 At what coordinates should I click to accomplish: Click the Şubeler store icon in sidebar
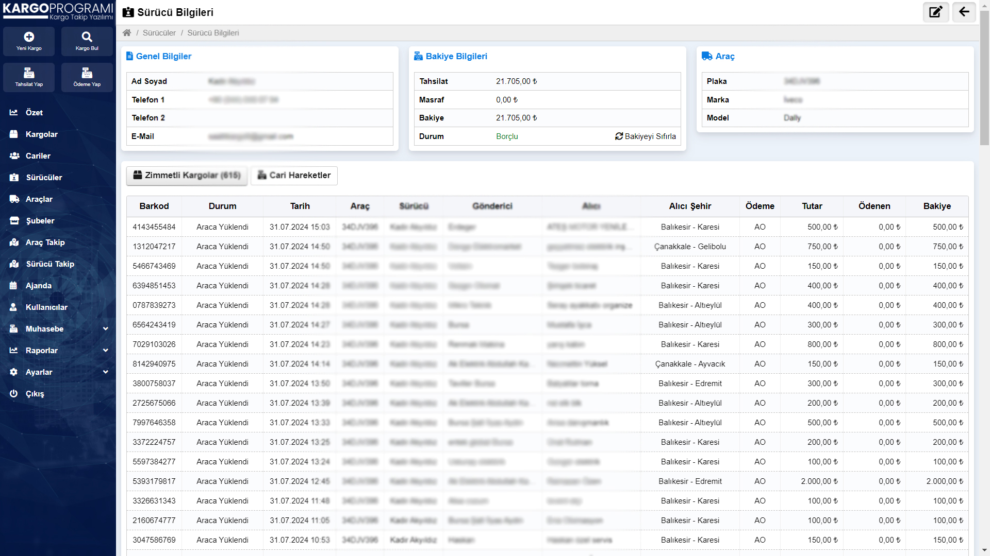(x=14, y=220)
